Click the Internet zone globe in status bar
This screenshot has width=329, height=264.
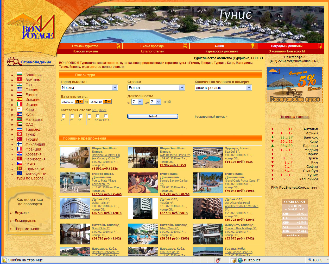pyautogui.click(x=240, y=260)
